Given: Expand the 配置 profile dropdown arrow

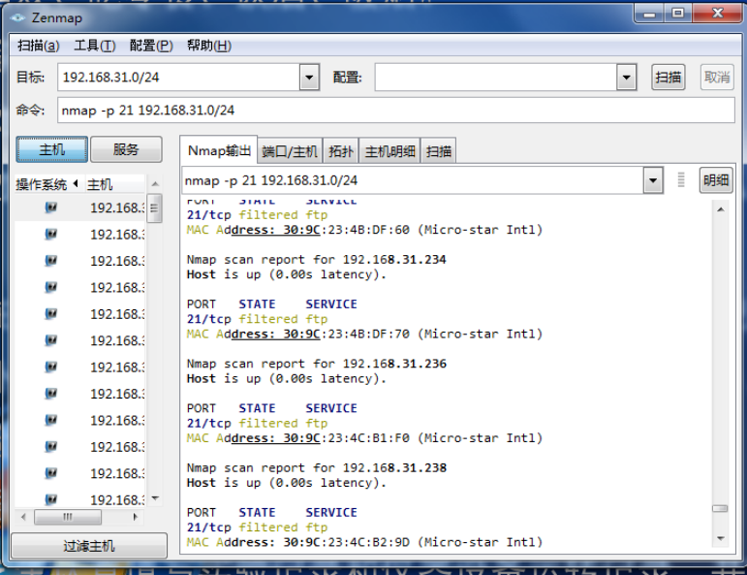Looking at the screenshot, I should coord(627,78).
